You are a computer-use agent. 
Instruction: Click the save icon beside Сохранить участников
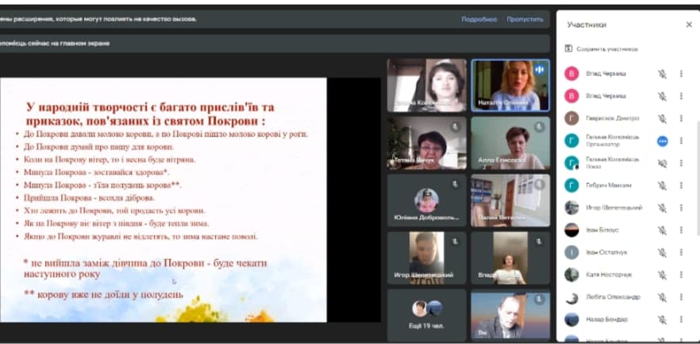(x=568, y=48)
